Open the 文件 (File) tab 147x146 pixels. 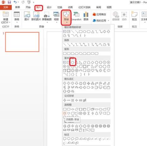pyautogui.click(x=6, y=7)
